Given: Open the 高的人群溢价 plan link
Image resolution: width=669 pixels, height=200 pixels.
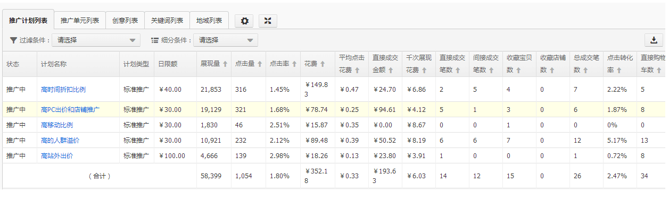Looking at the screenshot, I should click(60, 141).
